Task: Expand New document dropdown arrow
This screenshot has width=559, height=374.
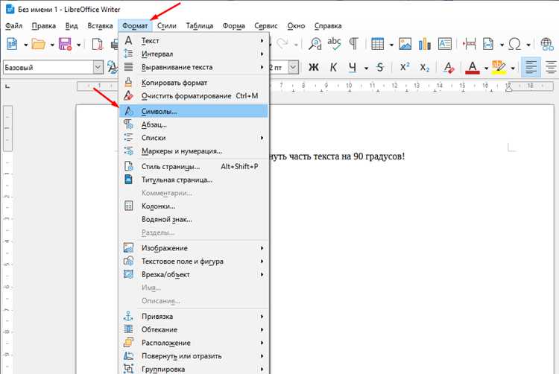Action: (x=25, y=45)
